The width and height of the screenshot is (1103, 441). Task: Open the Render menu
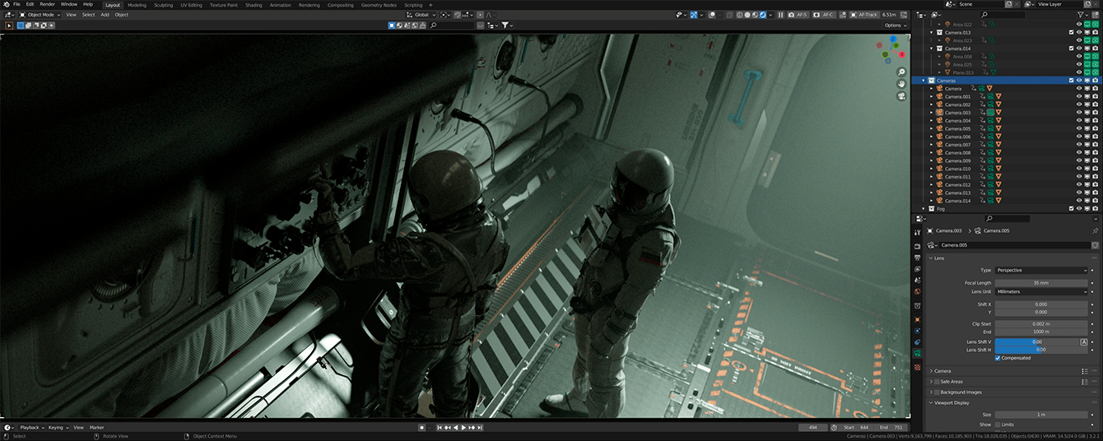pos(48,4)
